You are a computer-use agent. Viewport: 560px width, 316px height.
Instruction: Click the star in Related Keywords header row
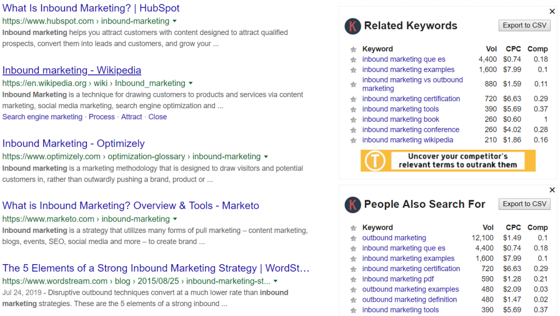pyautogui.click(x=353, y=49)
